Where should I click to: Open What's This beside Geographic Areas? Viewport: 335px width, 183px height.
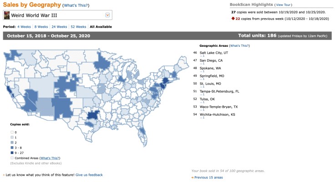239,46
